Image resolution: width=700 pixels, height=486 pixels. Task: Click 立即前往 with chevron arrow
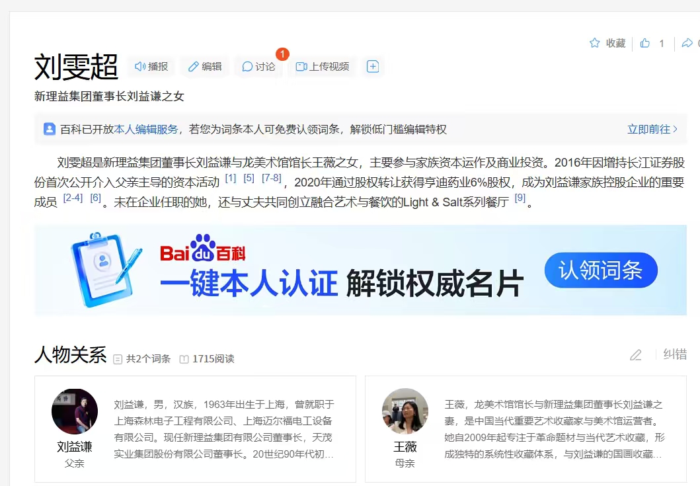(x=652, y=130)
